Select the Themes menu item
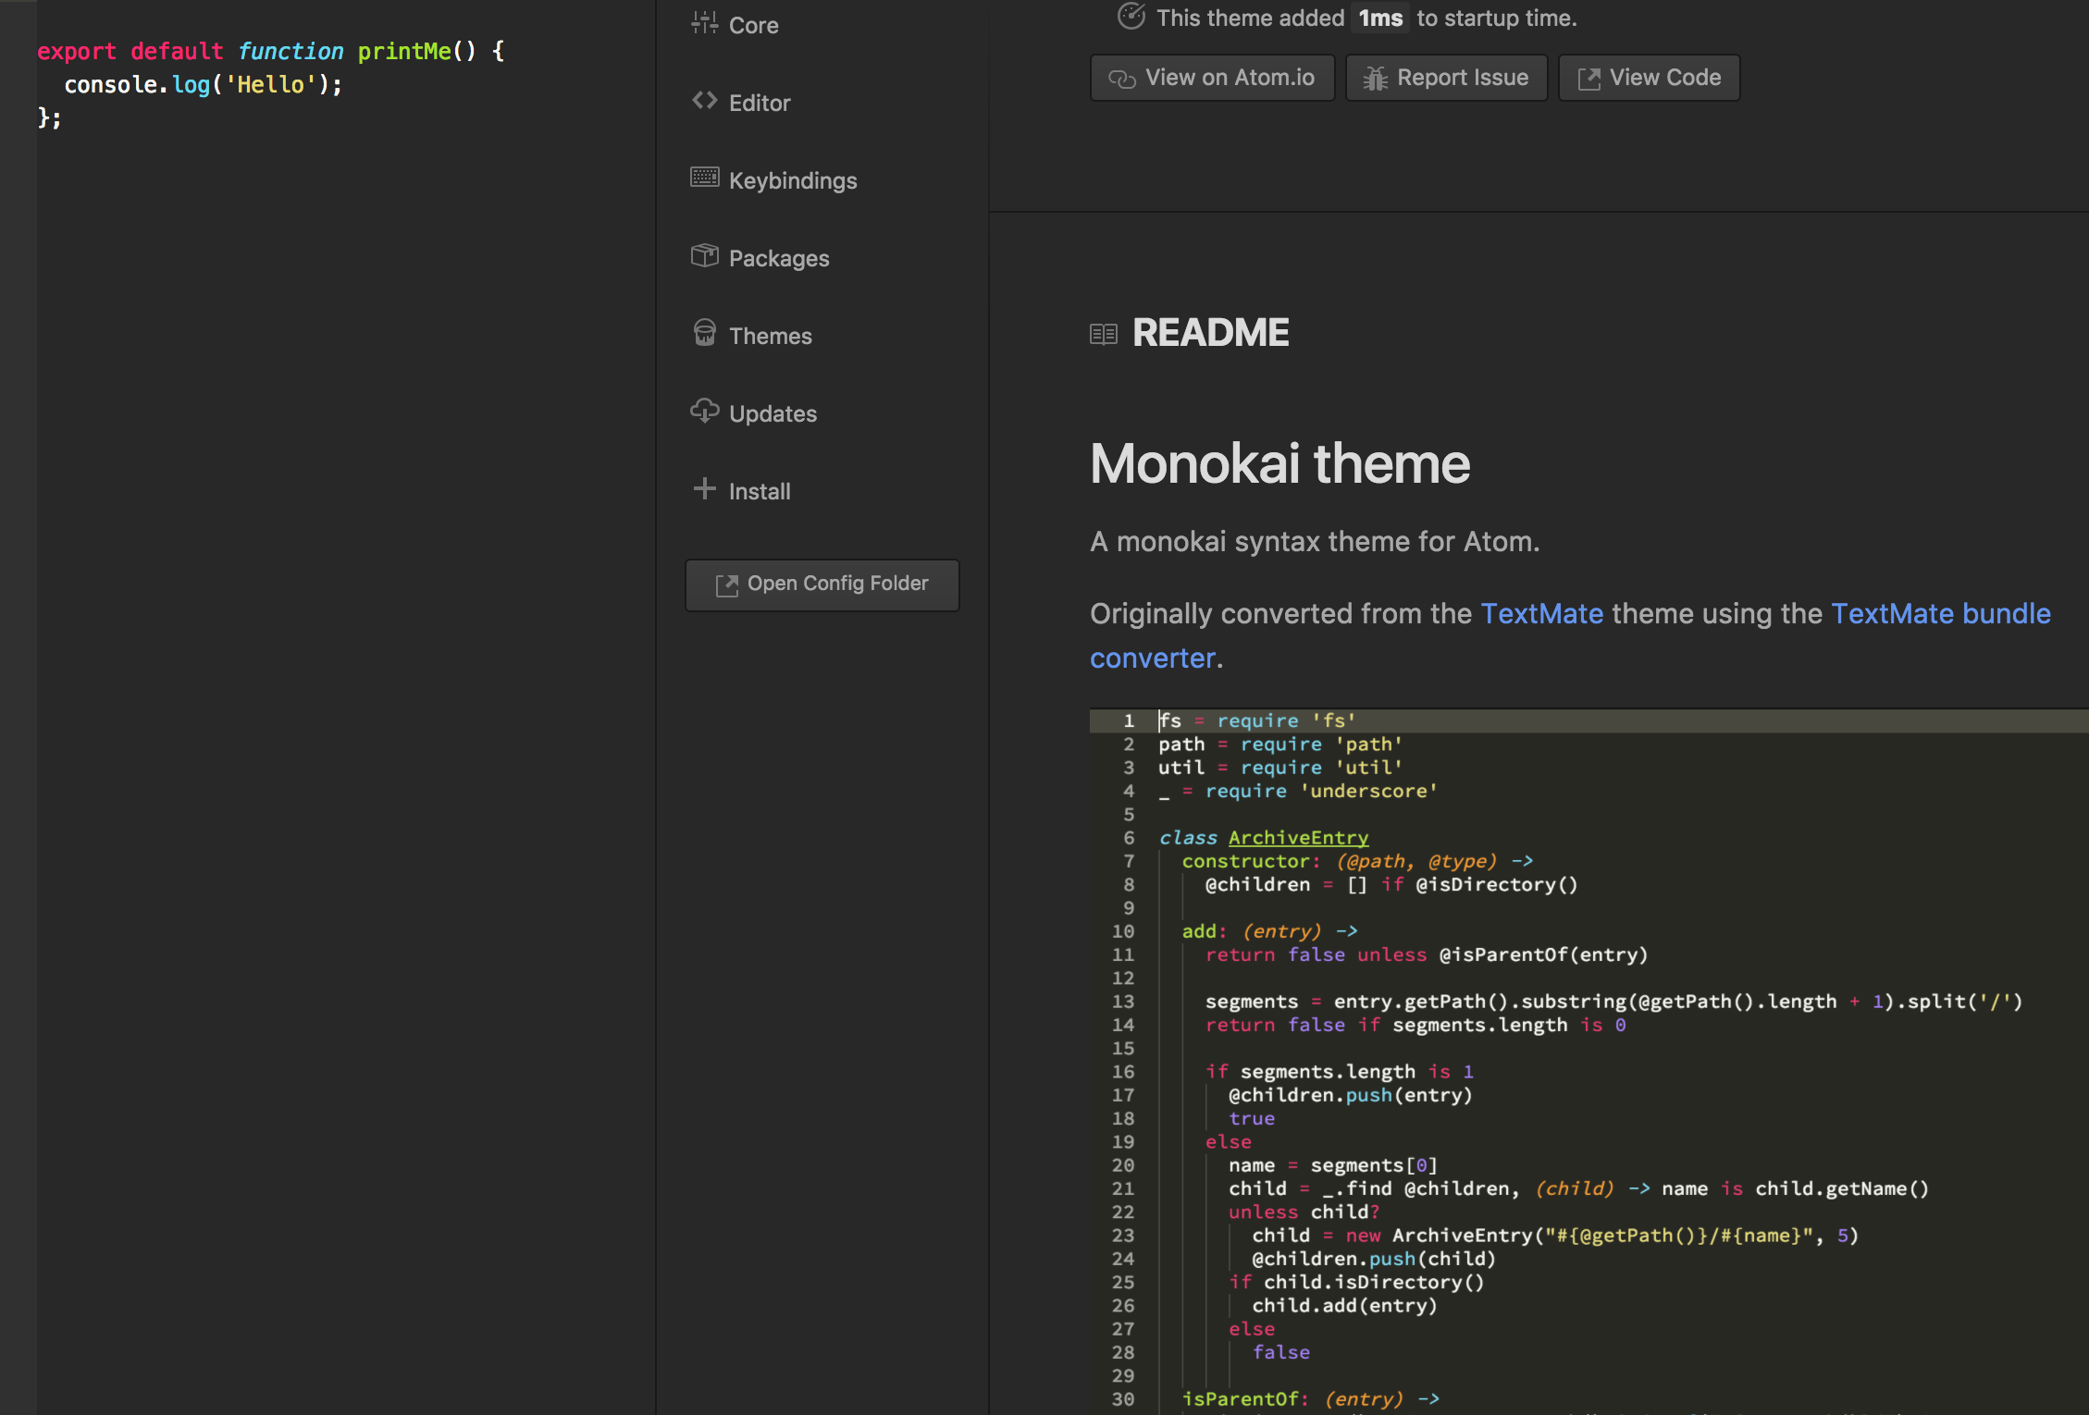Screen dimensions: 2089x1415 click(769, 335)
